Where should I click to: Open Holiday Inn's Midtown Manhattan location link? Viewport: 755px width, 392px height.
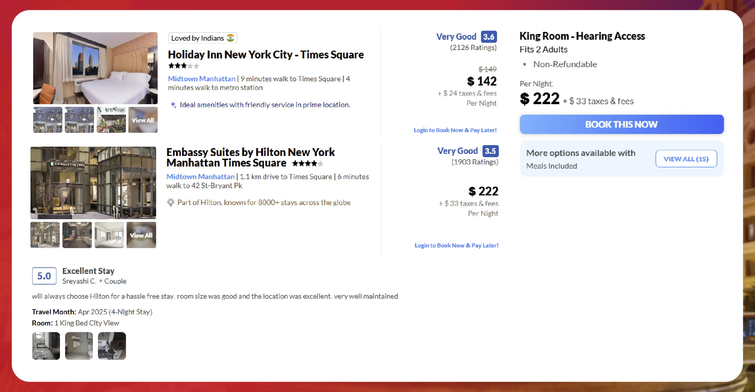click(202, 79)
